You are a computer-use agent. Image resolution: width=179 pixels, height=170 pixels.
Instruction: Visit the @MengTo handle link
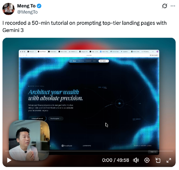[x=27, y=12]
